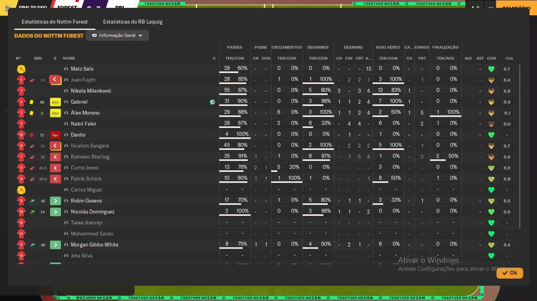Open the Informação Geral view dropdown
The width and height of the screenshot is (537, 301).
(x=117, y=35)
